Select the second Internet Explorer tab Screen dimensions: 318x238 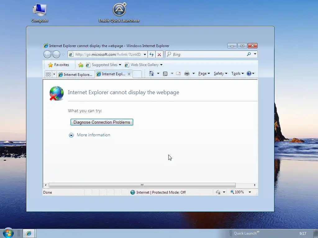pyautogui.click(x=111, y=74)
